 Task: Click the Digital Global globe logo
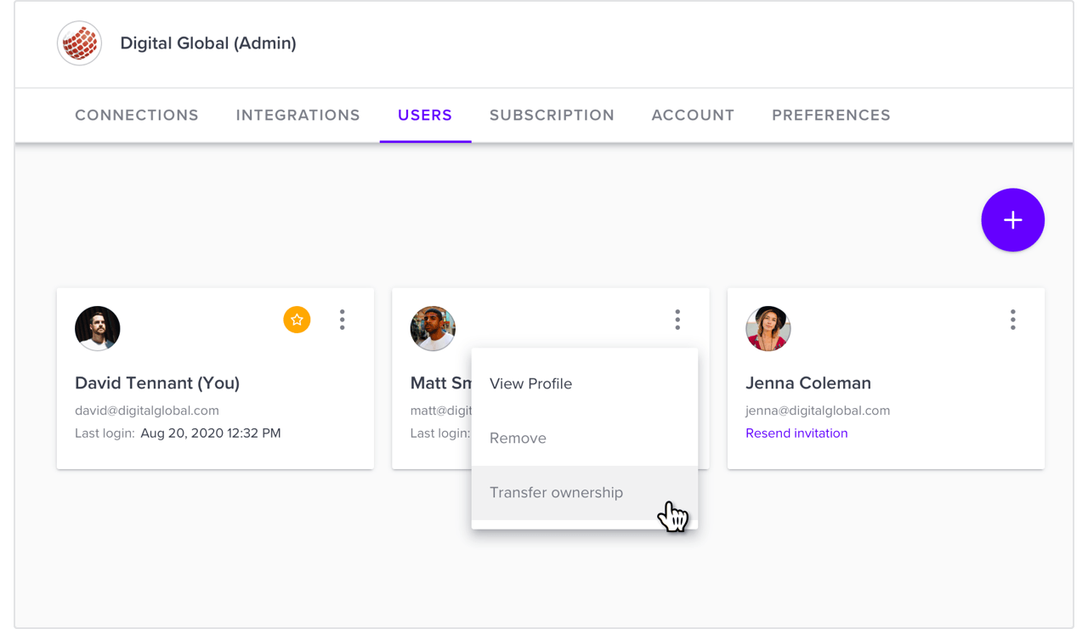tap(80, 43)
